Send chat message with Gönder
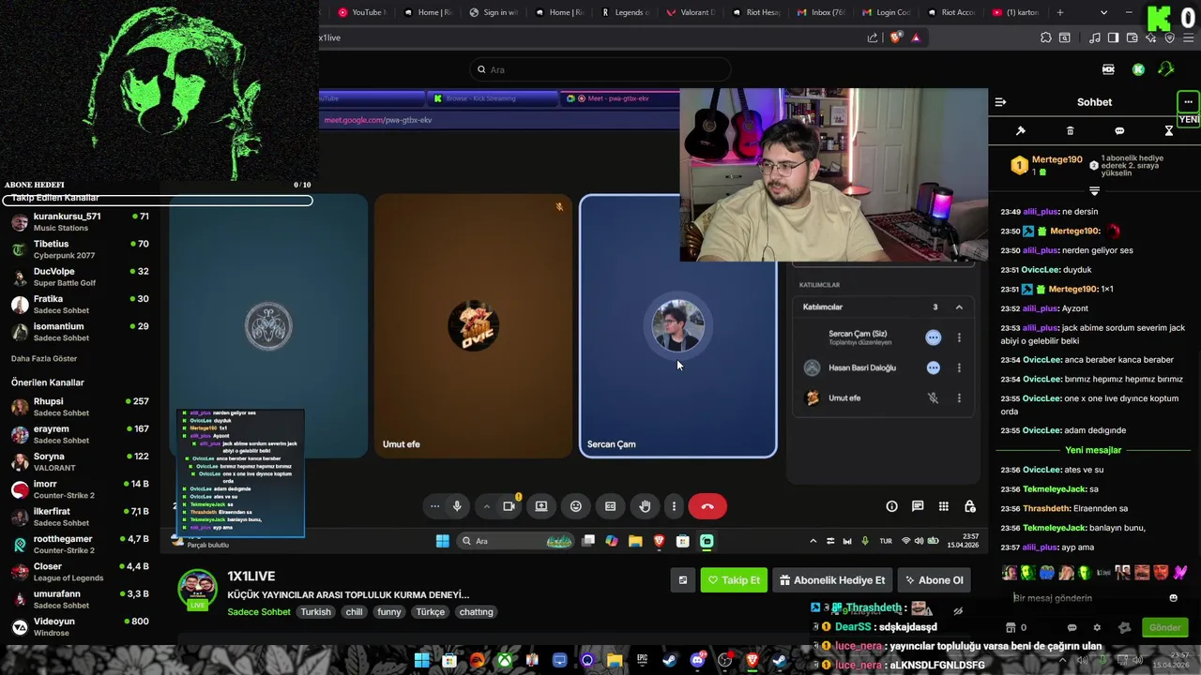The height and width of the screenshot is (675, 1201). click(1164, 627)
